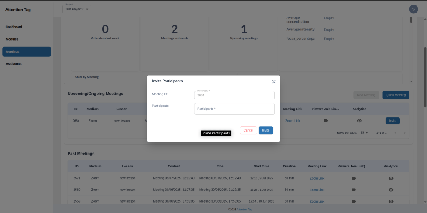Open the rows per page 25 dropdown
Viewport: 427px width, 213px height.
pos(364,133)
